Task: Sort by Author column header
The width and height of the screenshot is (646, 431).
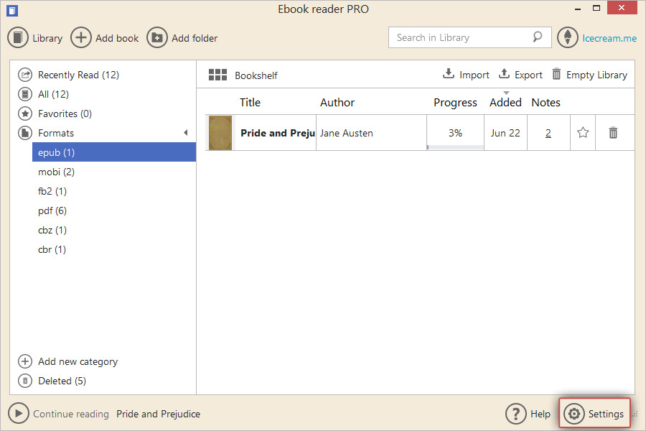Action: pyautogui.click(x=337, y=102)
